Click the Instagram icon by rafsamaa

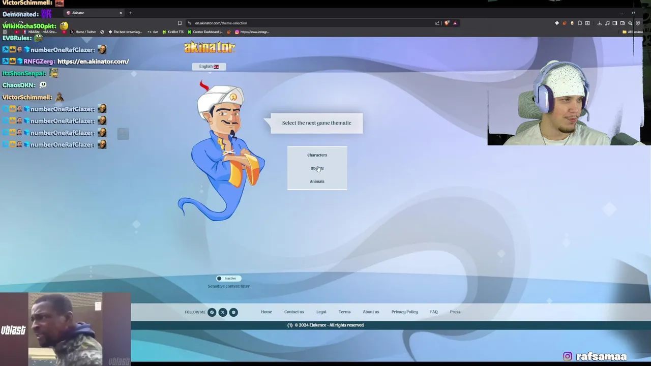tap(568, 356)
